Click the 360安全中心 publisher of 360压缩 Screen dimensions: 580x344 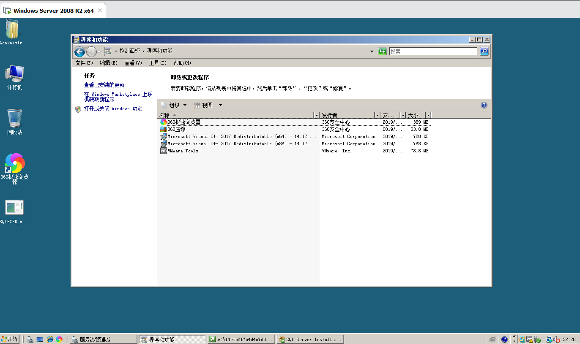(x=336, y=130)
